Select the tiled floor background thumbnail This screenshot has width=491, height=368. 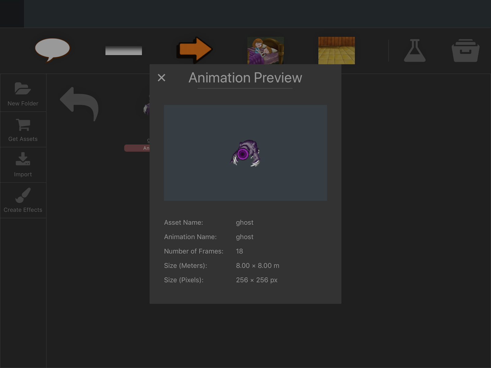pyautogui.click(x=336, y=50)
